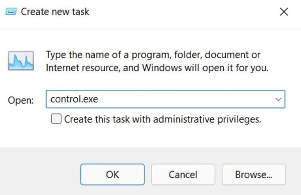Click the 'Create new task' title text
The image size is (301, 195).
click(x=55, y=11)
